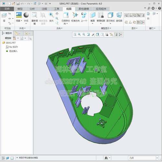Click Zoom Out on the graphics toolbar

84,35
